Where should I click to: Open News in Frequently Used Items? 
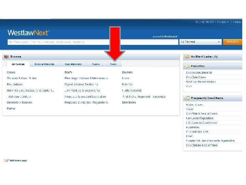coord(189,136)
